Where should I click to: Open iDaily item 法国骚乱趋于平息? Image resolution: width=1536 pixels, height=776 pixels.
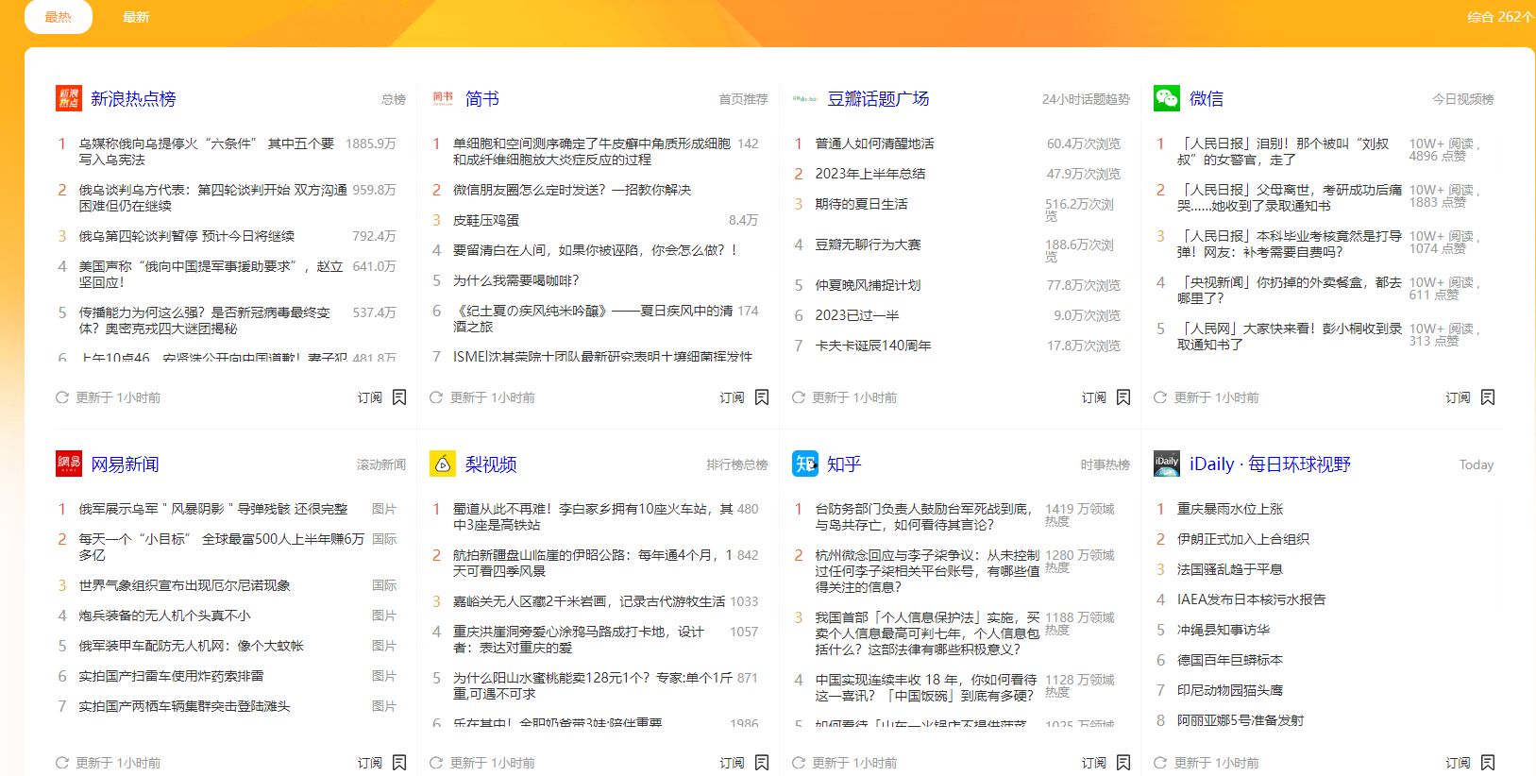(1230, 569)
